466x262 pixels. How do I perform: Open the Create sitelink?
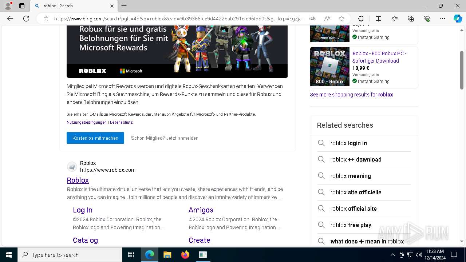[x=200, y=240]
